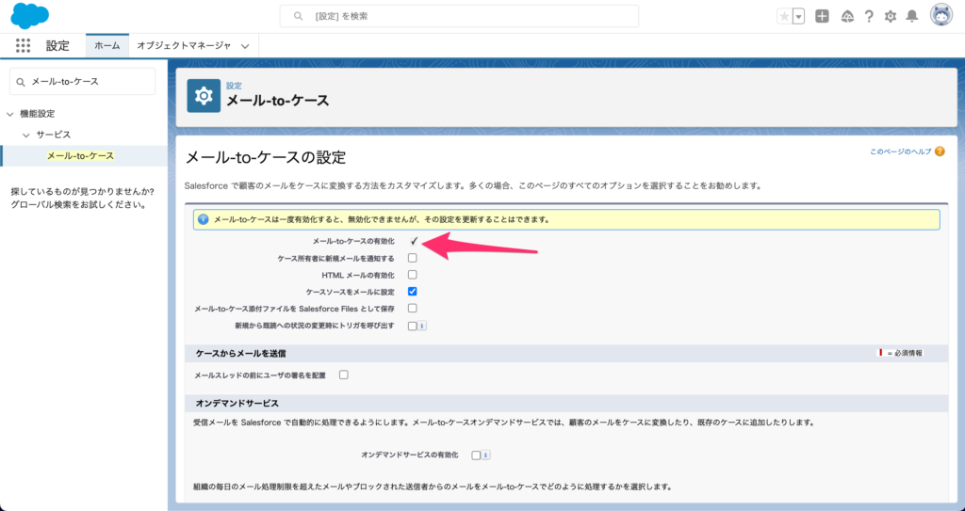Click the 設定 breadcrumb link

pyautogui.click(x=234, y=86)
